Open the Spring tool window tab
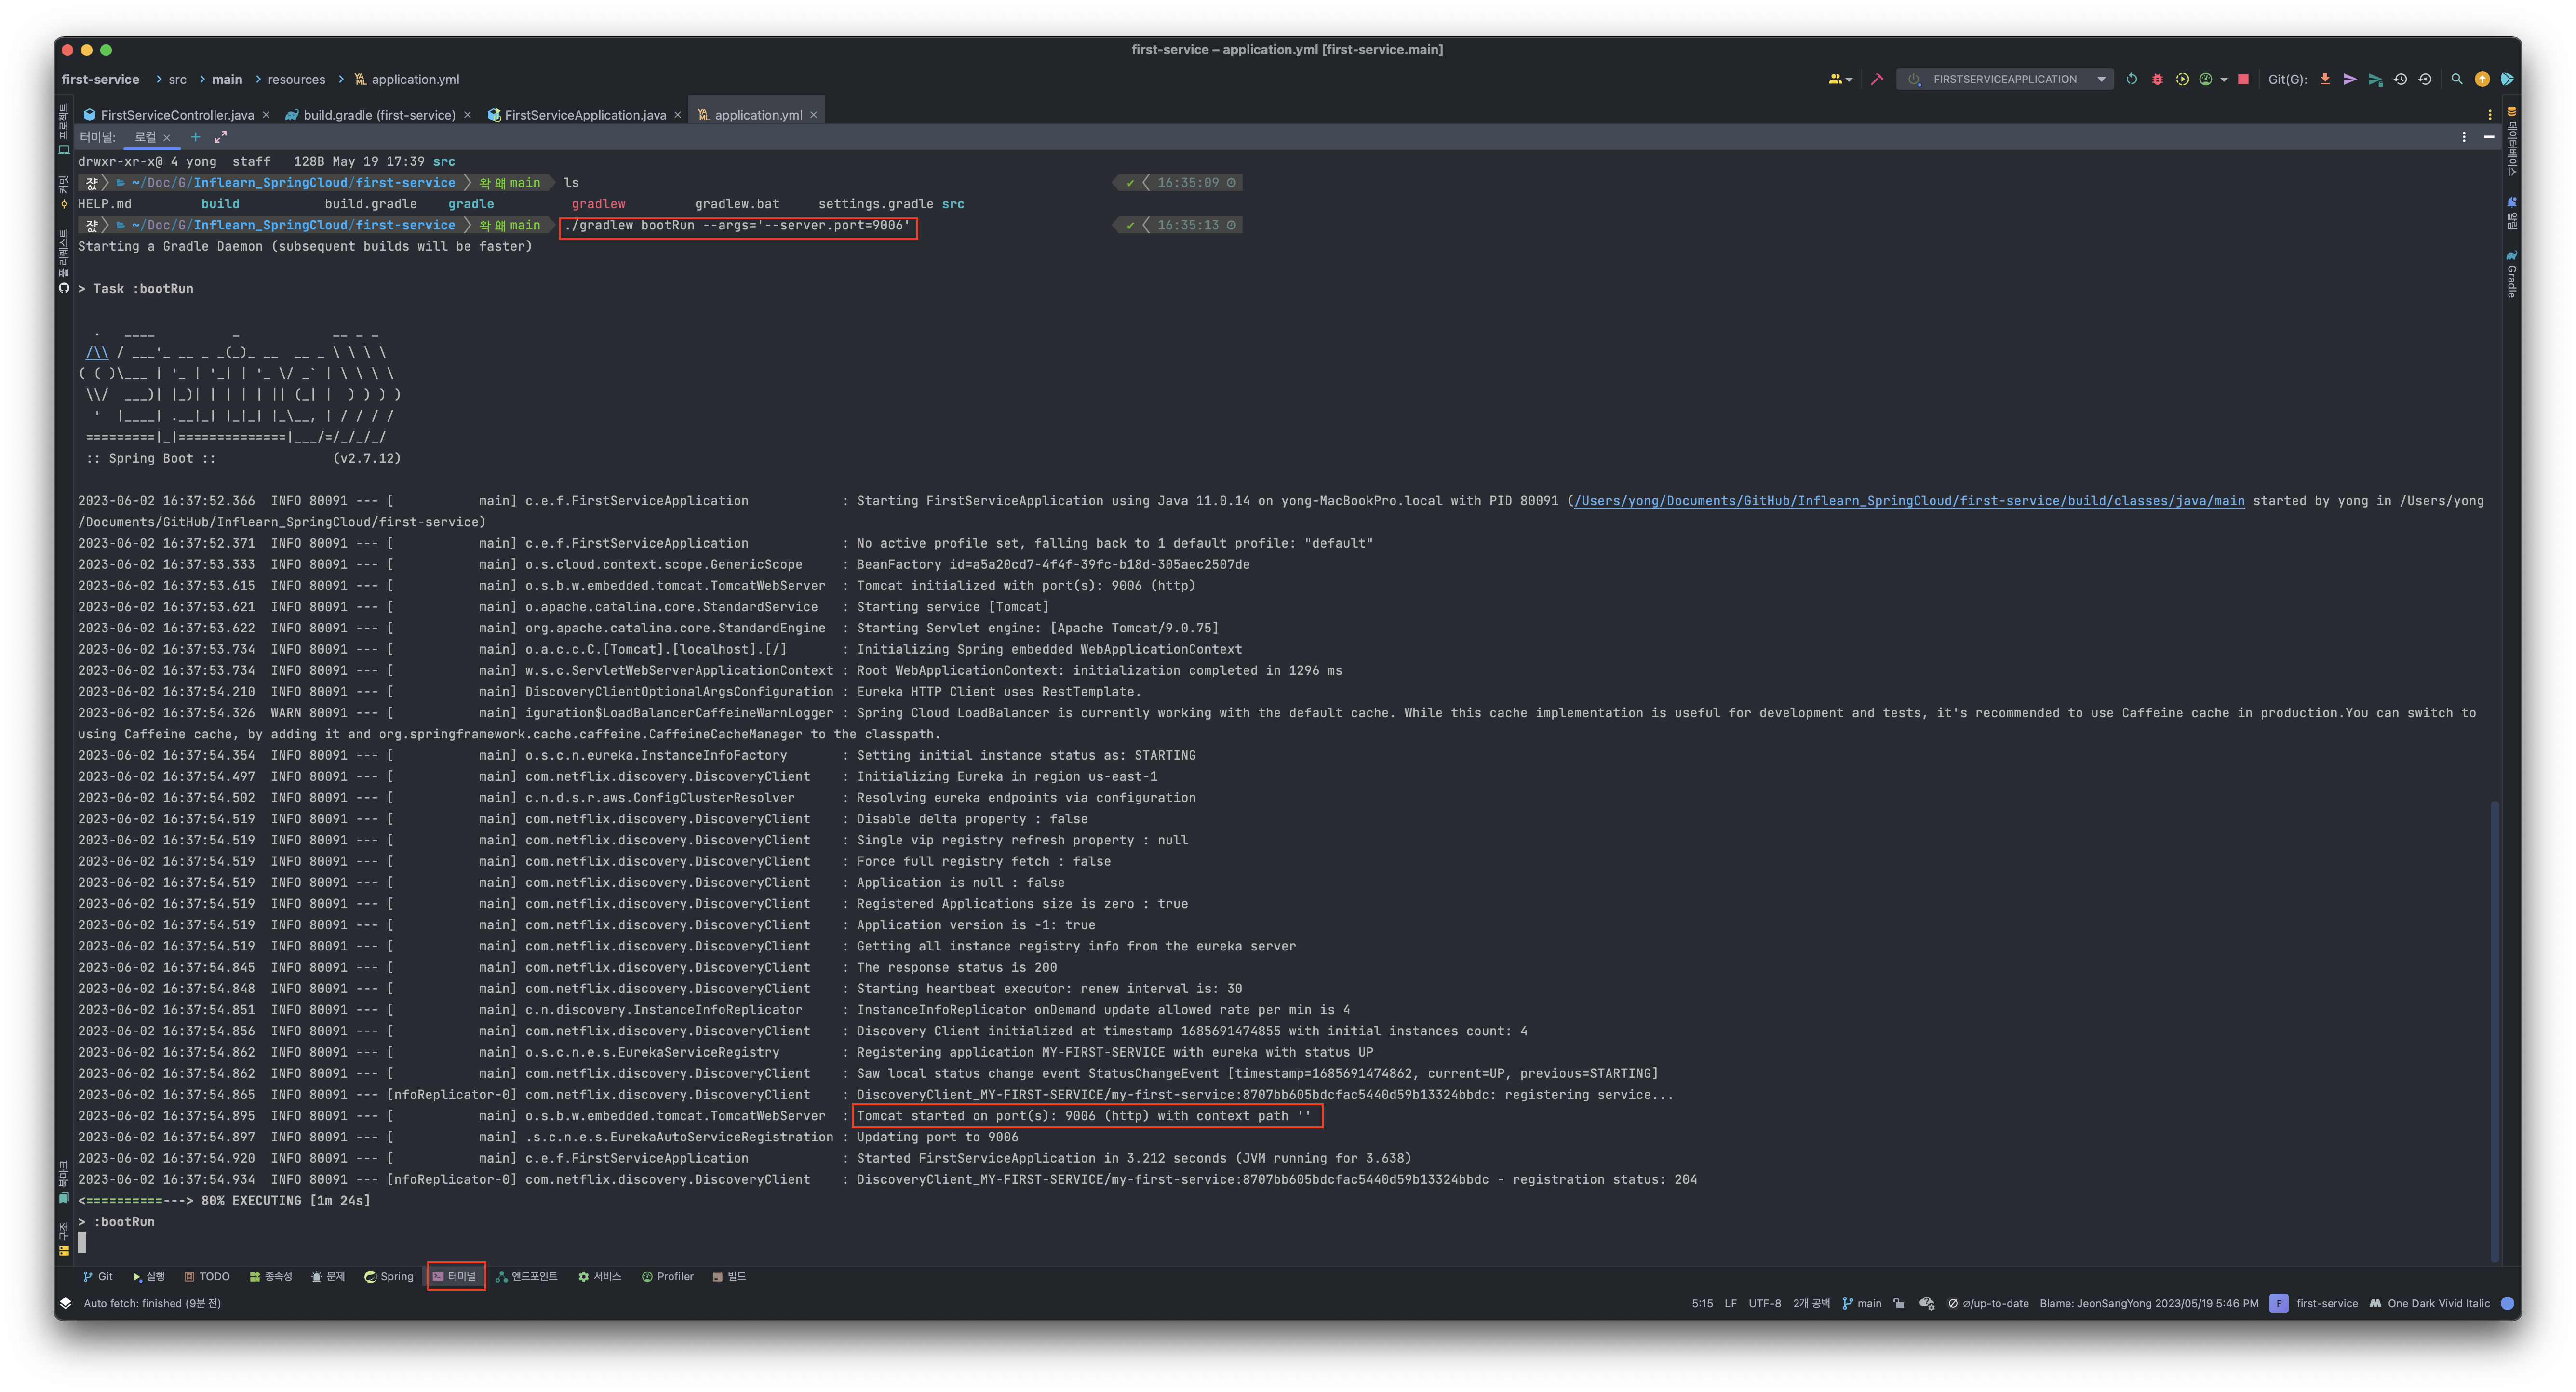Viewport: 2576px width, 1392px height. [388, 1276]
